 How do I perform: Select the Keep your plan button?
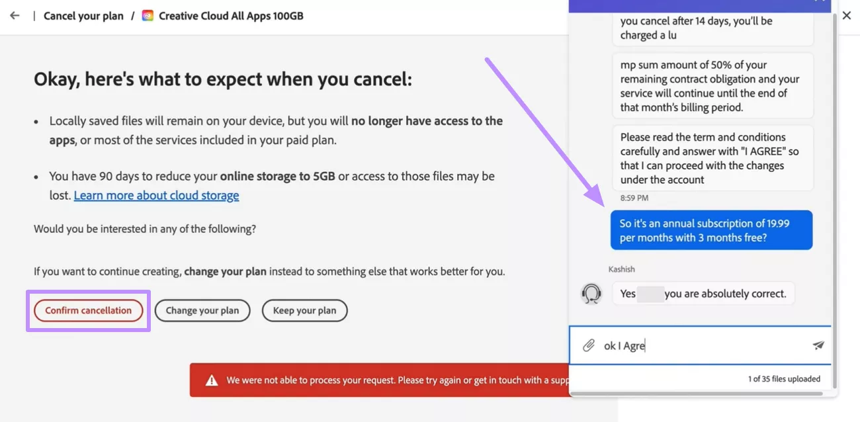click(304, 310)
